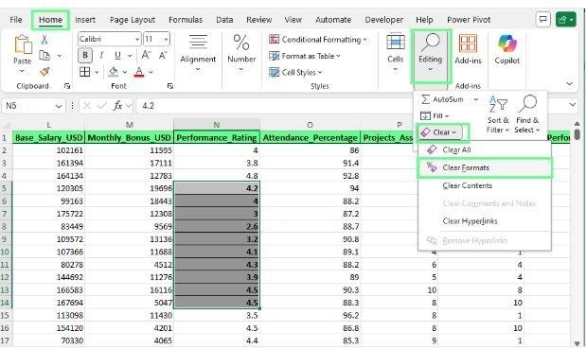Expand the formula bar chevron
The image size is (586, 349).
pos(572,105)
